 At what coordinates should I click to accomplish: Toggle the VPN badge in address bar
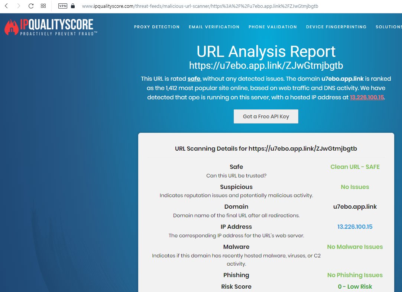click(x=63, y=6)
